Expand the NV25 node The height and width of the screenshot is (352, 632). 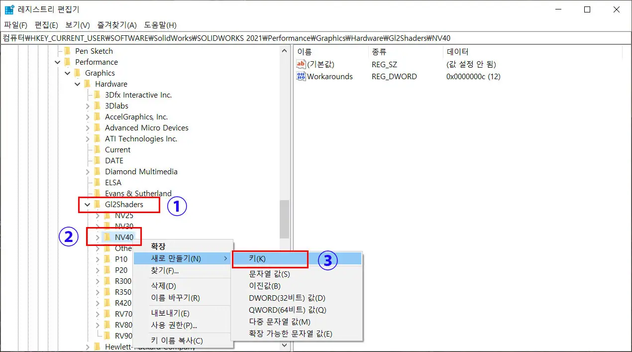[x=98, y=215]
